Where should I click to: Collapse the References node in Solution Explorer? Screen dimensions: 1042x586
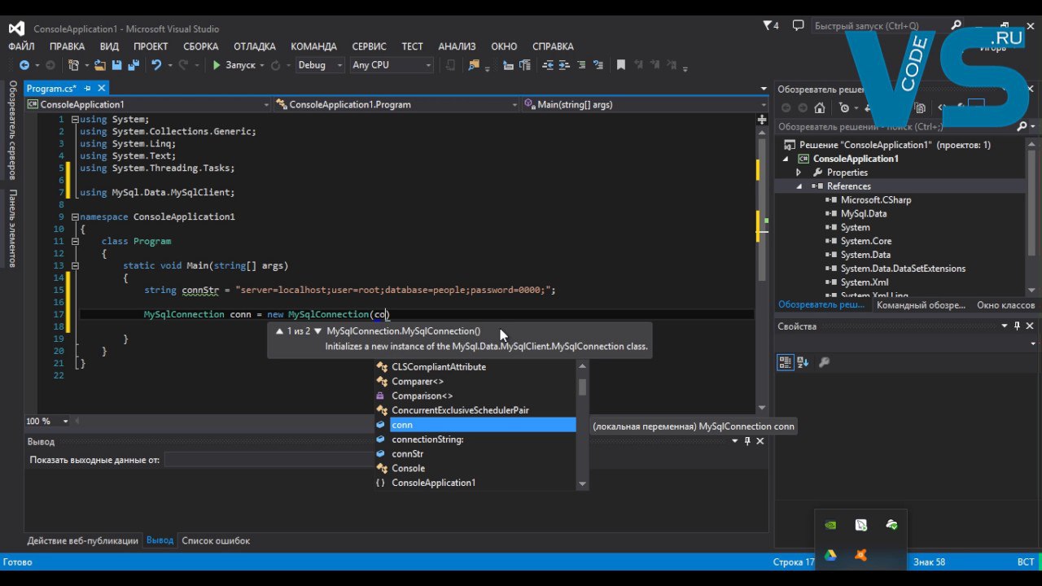(799, 186)
